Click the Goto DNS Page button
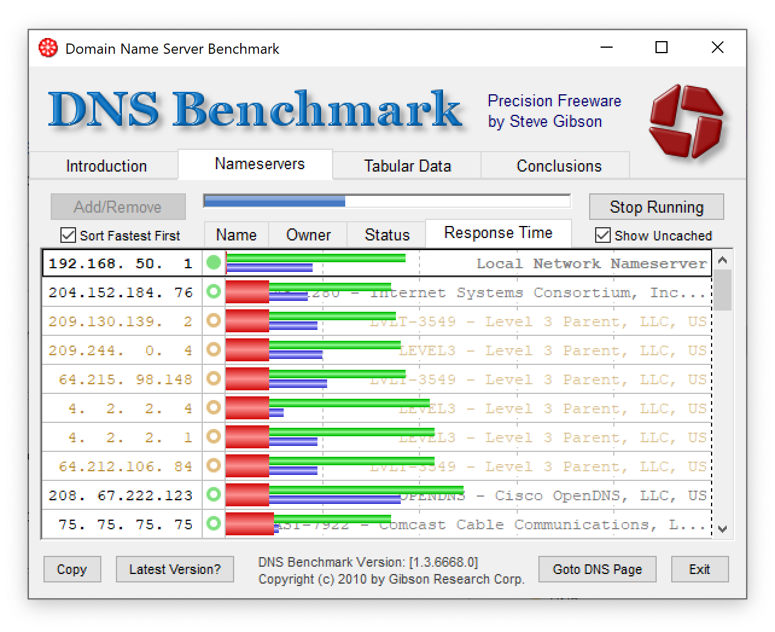The image size is (775, 632). click(x=597, y=569)
